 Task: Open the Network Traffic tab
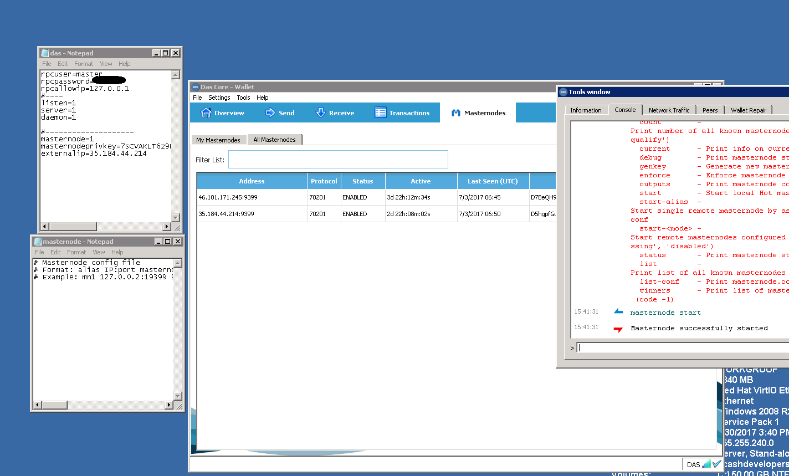669,110
